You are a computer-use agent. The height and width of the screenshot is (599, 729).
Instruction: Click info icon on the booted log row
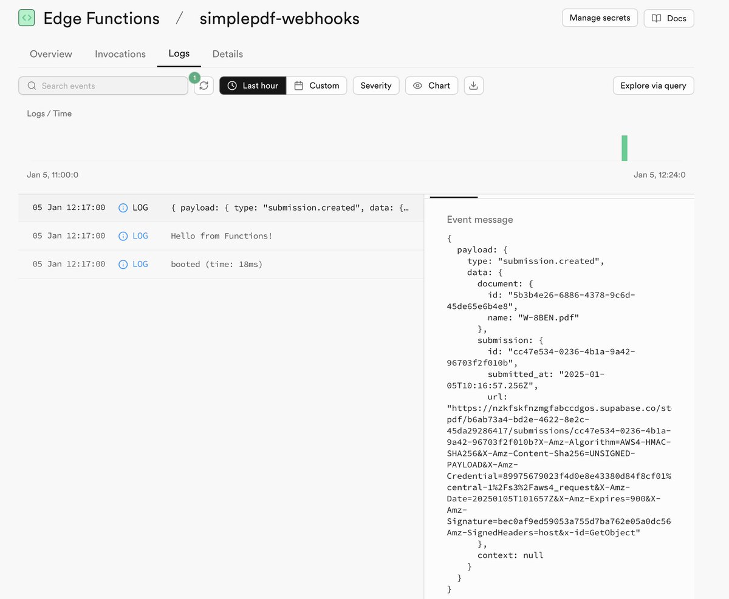pos(123,264)
